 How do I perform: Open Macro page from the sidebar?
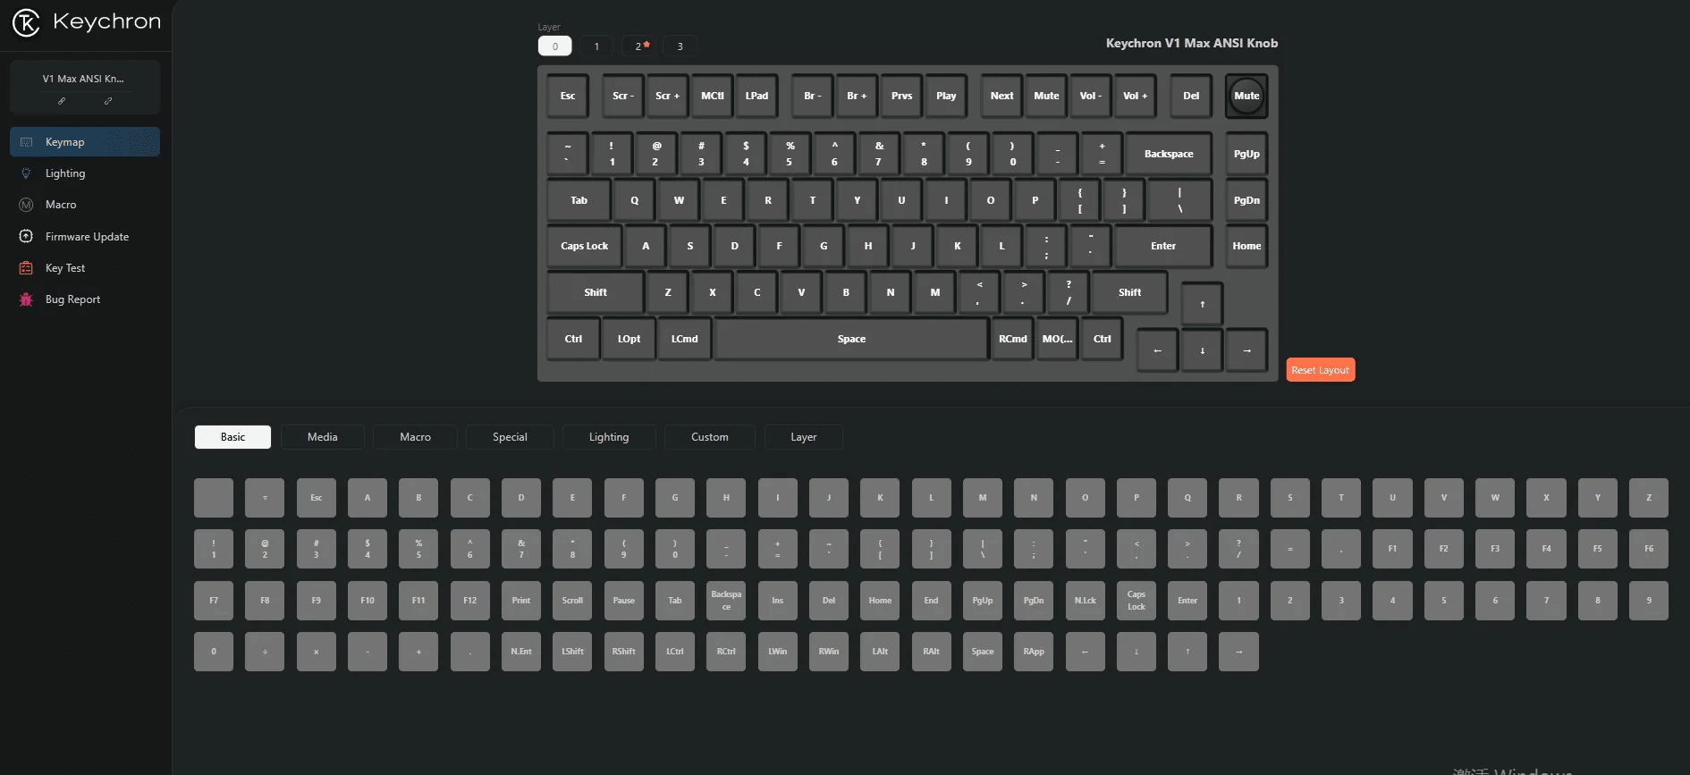tap(61, 205)
